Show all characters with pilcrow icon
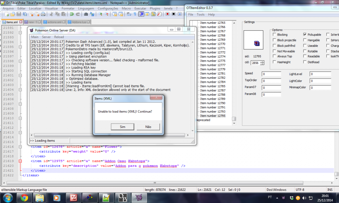The image size is (339, 203). (x=135, y=14)
